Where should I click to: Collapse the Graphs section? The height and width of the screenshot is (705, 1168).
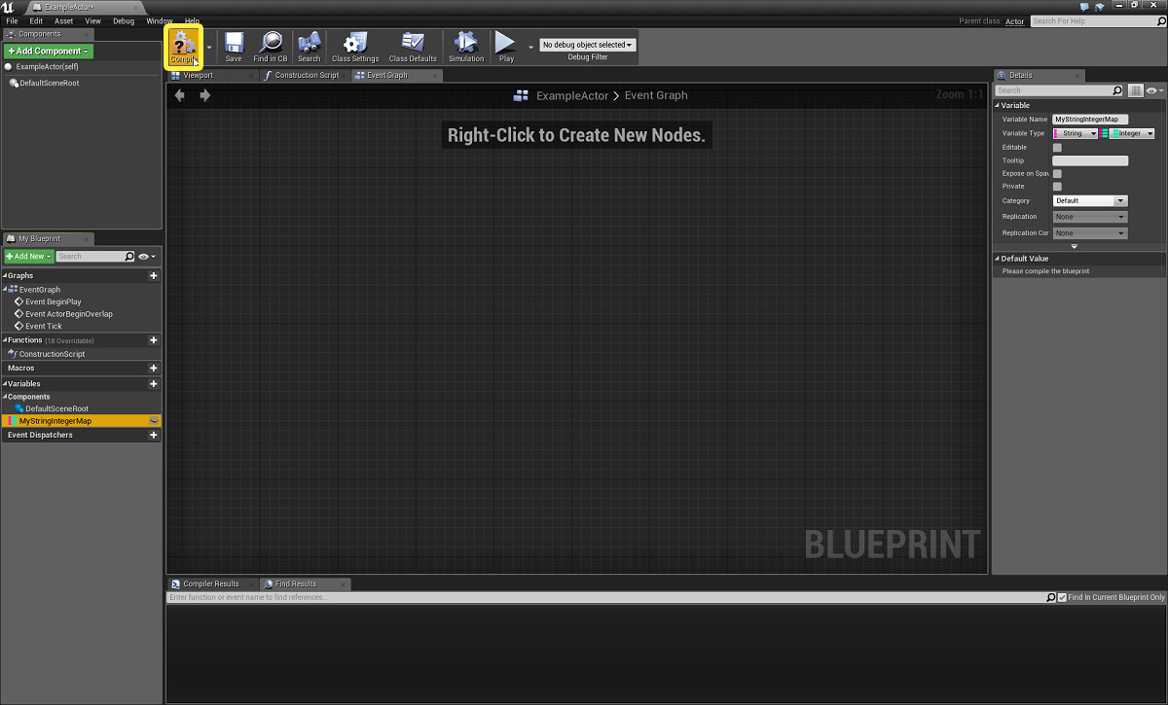7,275
